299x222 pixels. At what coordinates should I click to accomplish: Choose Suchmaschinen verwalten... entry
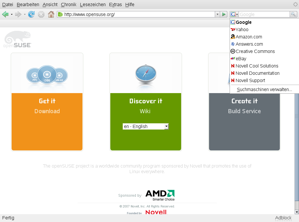(264, 89)
